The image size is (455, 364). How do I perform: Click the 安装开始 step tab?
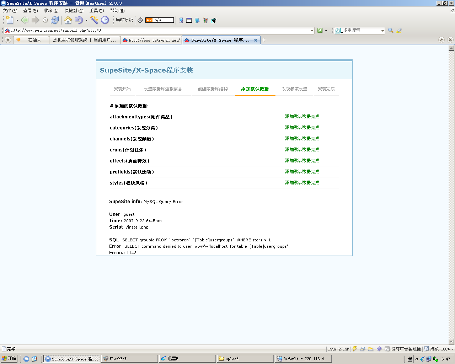[x=122, y=89]
